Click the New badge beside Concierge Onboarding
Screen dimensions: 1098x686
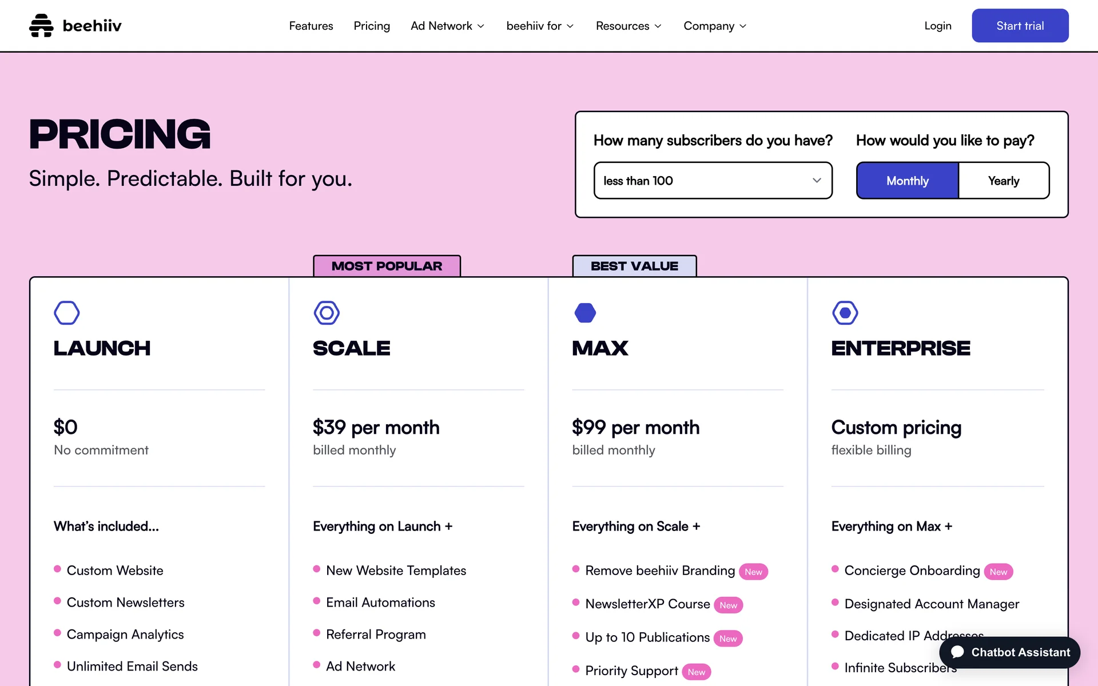click(998, 572)
